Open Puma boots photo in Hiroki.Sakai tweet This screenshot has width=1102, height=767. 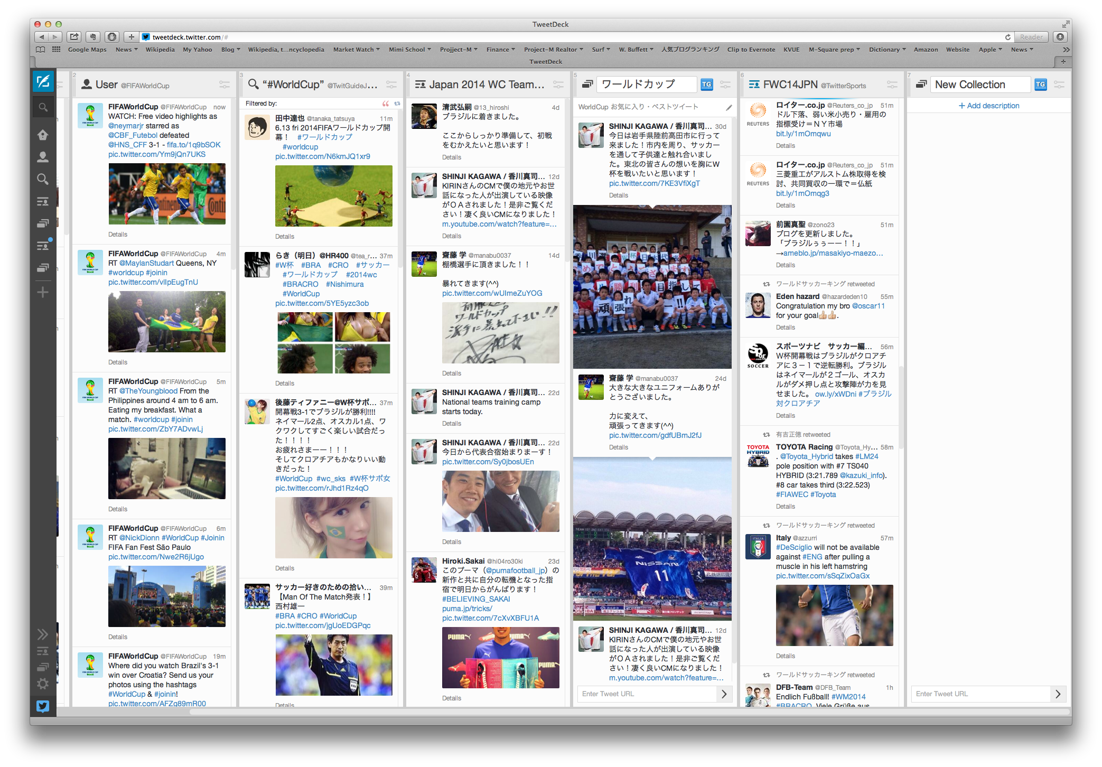[x=500, y=658]
